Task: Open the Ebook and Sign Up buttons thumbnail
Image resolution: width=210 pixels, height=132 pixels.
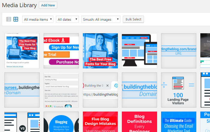Action: tap(61, 51)
